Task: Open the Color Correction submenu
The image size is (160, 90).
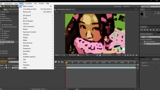Action: tap(36, 26)
